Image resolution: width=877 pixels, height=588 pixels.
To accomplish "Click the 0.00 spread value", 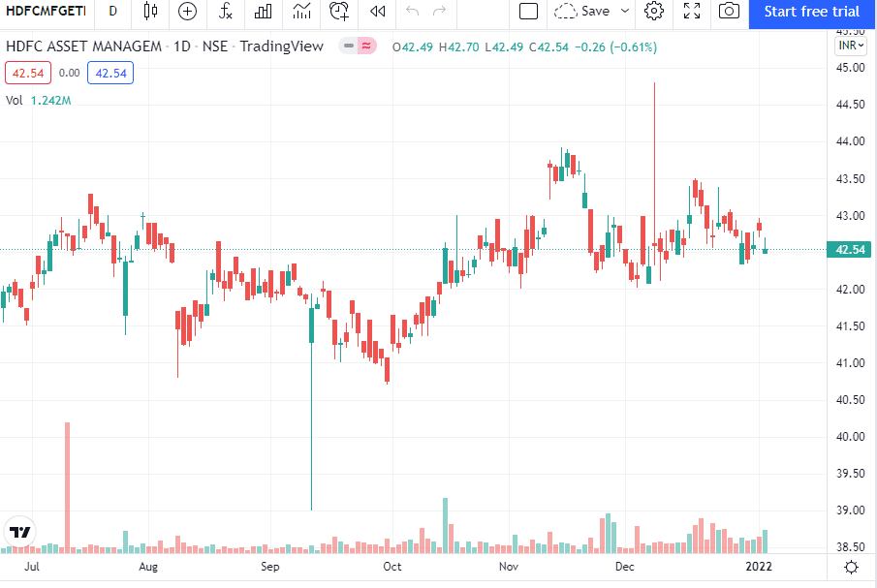I will click(70, 74).
